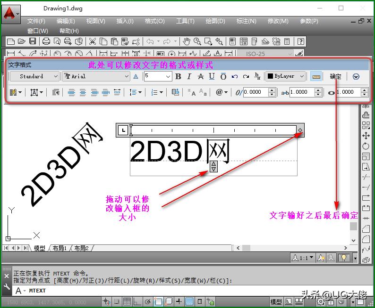The height and width of the screenshot is (308, 375).
Task: Toggle Overline text formatting
Action: (x=223, y=76)
